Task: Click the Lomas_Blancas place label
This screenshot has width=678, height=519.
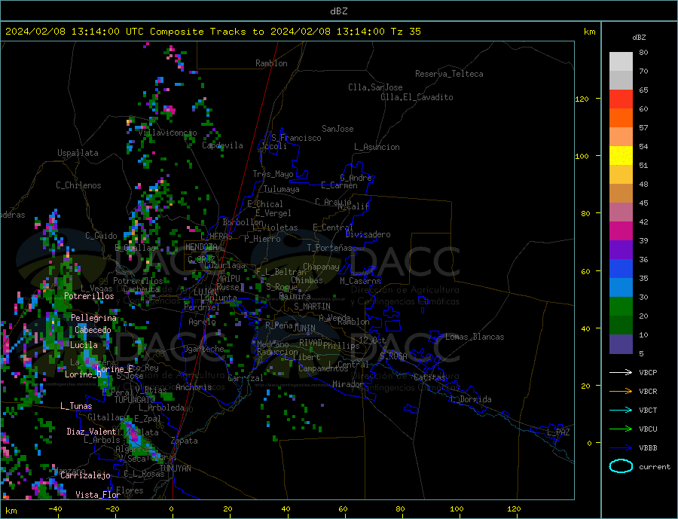Action: [x=475, y=337]
